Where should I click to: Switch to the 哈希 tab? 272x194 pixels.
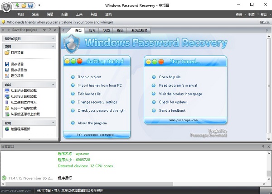(x=92, y=30)
